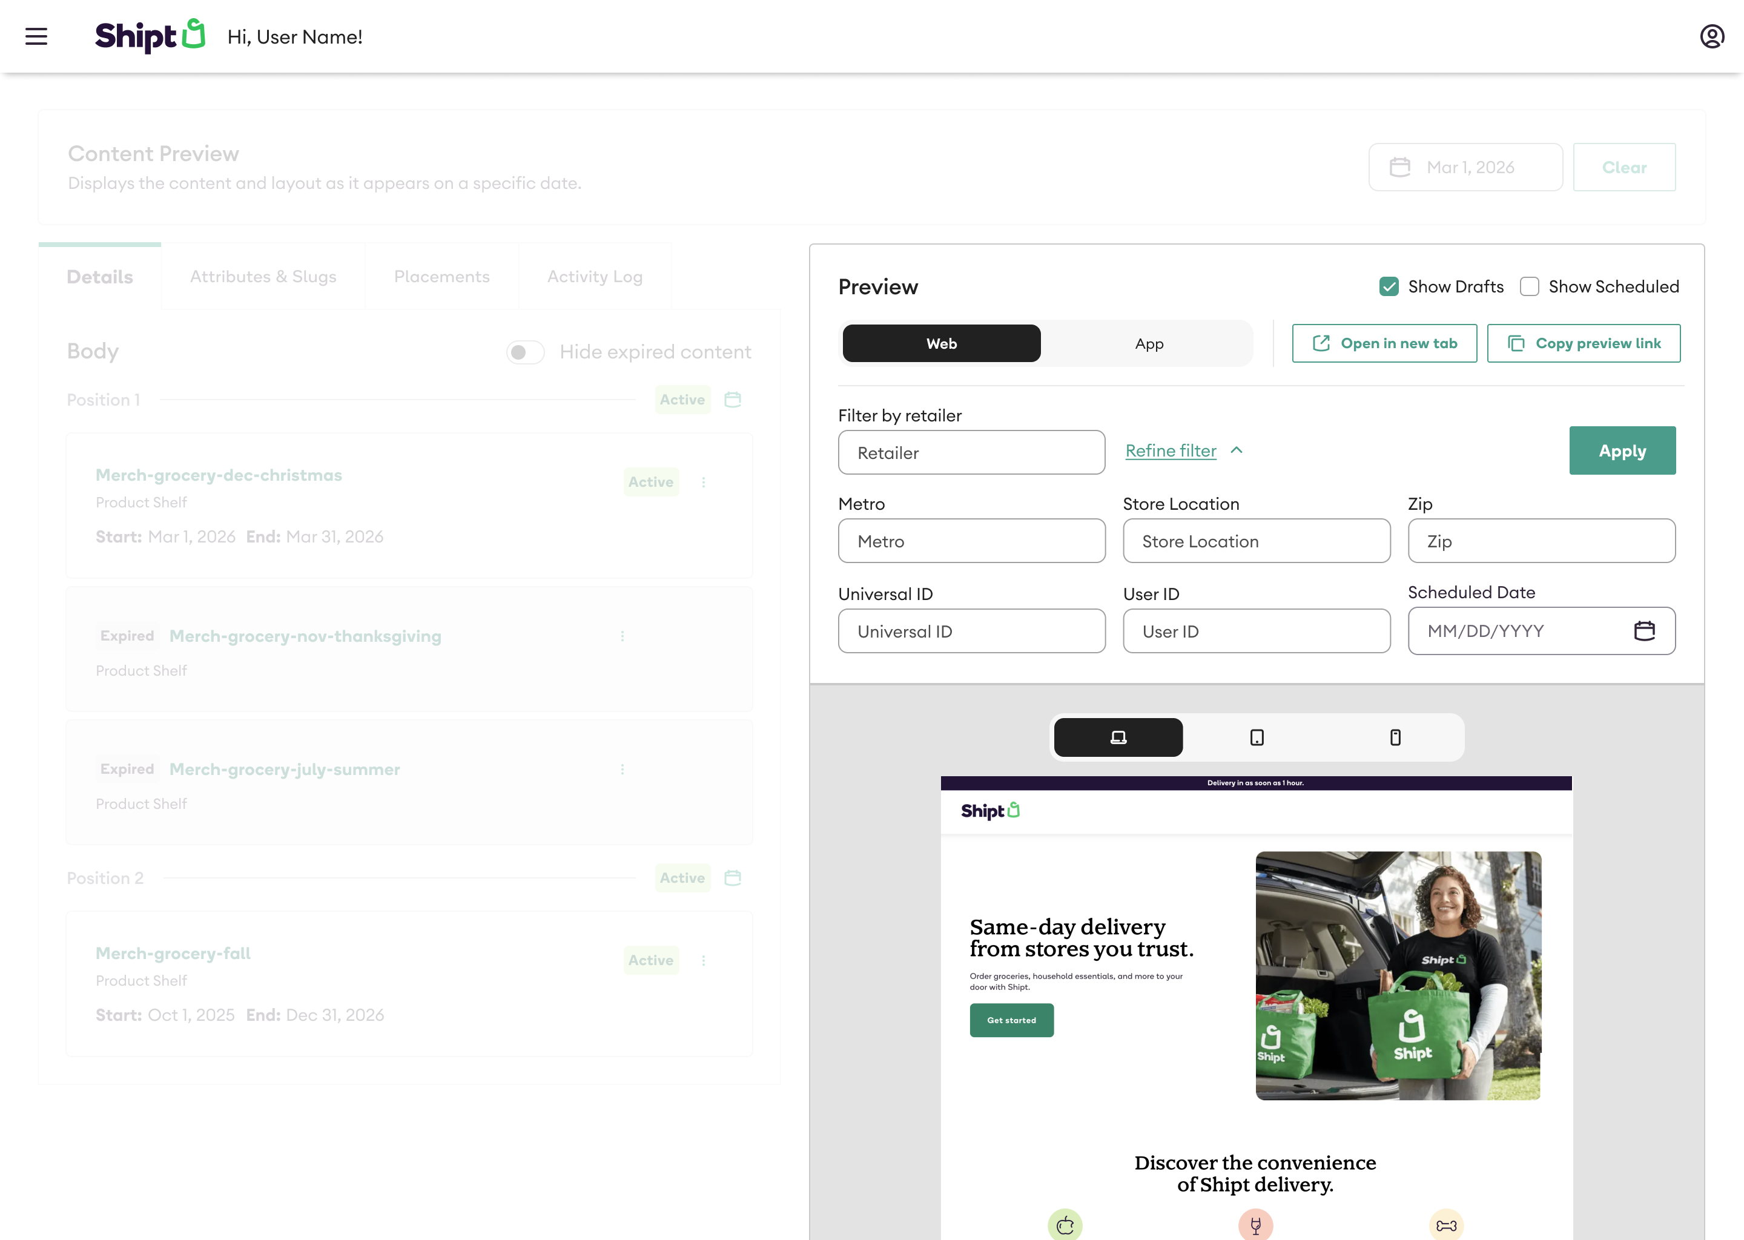Click the wine glass category icon in preview
1744x1240 pixels.
pyautogui.click(x=1255, y=1225)
